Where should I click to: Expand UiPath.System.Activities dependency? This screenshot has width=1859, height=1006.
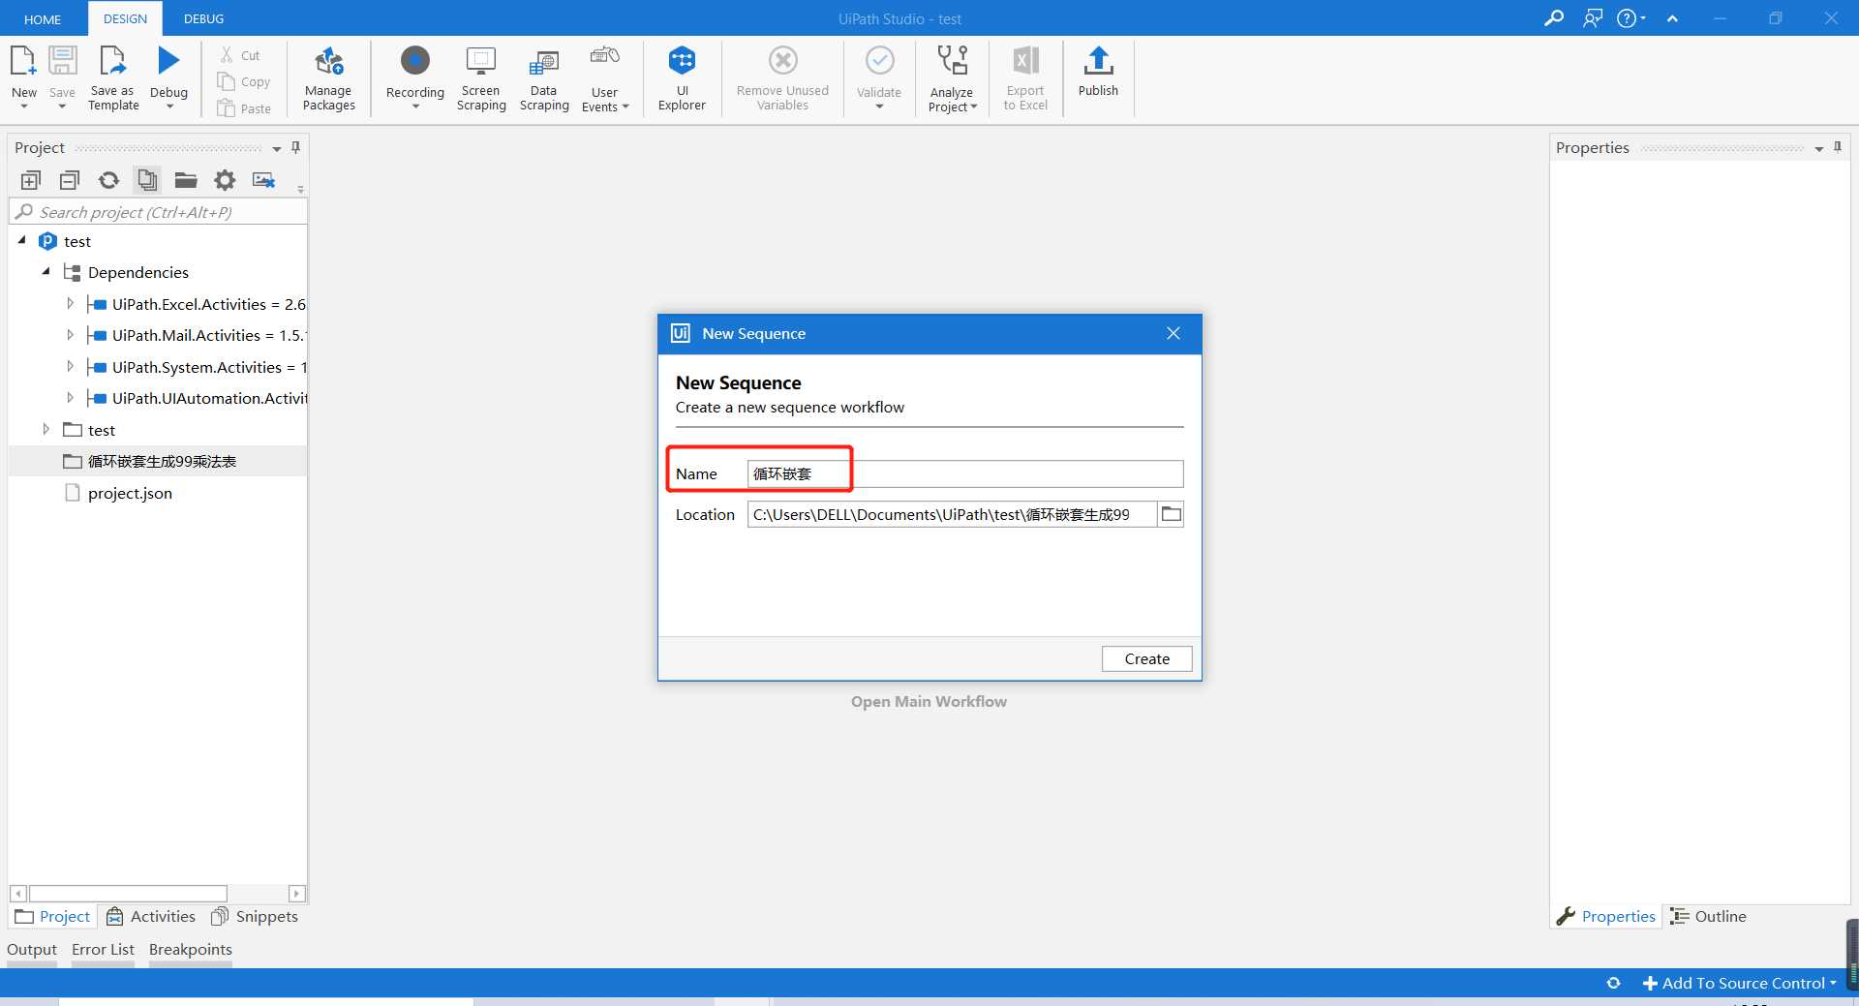tap(70, 366)
